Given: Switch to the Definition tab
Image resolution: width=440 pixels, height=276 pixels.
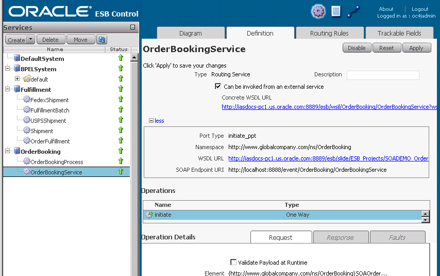Looking at the screenshot, I should point(260,33).
